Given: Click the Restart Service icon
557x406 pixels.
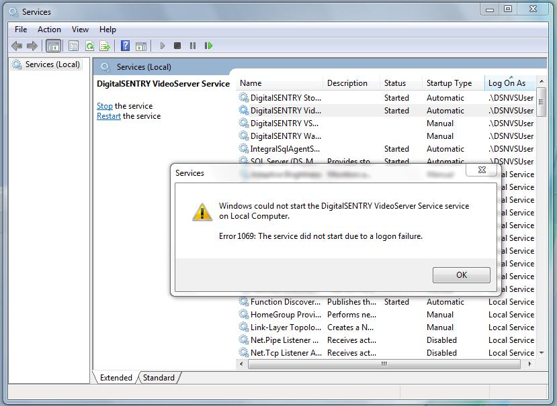Looking at the screenshot, I should (208, 46).
